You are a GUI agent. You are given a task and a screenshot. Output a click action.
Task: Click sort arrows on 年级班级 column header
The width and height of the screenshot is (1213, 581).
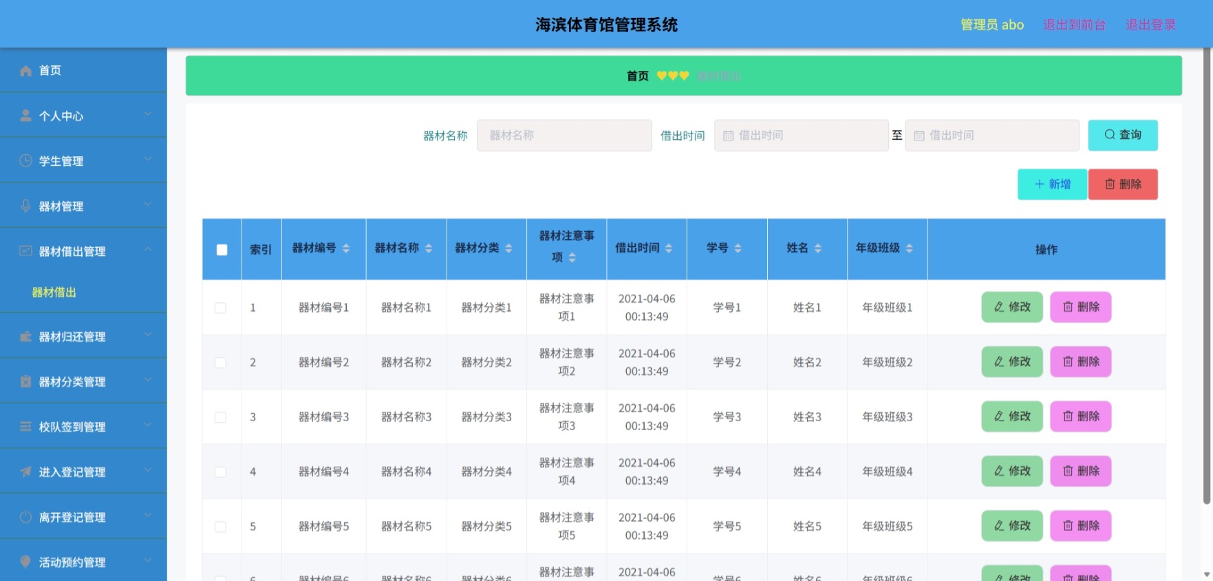click(910, 249)
